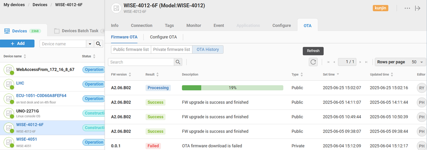Click the blue Add device button
The image size is (427, 150).
[x=17, y=44]
